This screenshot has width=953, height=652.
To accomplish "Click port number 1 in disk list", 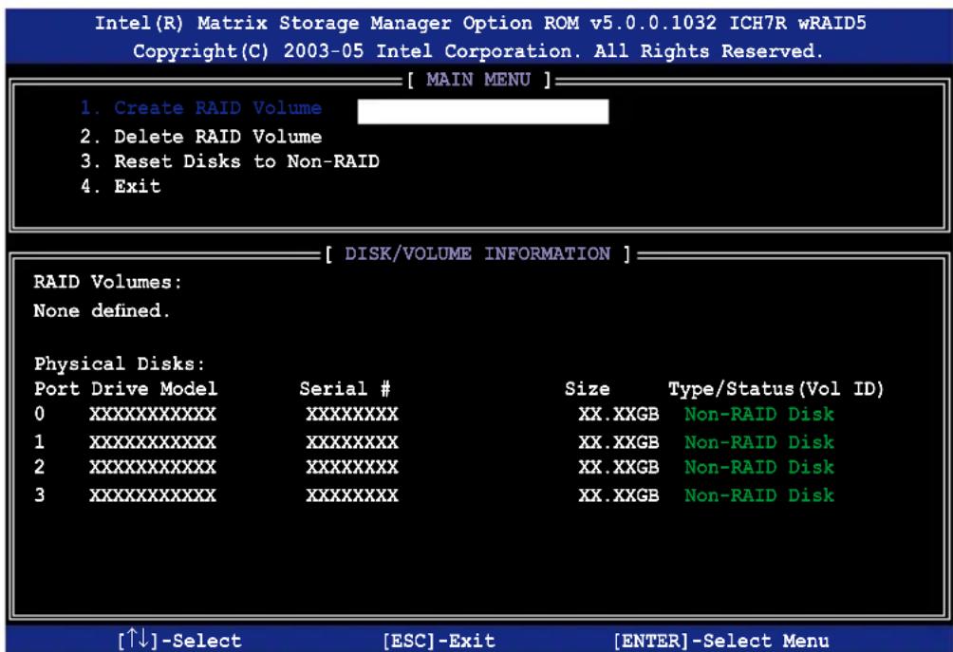I will 40,441.
